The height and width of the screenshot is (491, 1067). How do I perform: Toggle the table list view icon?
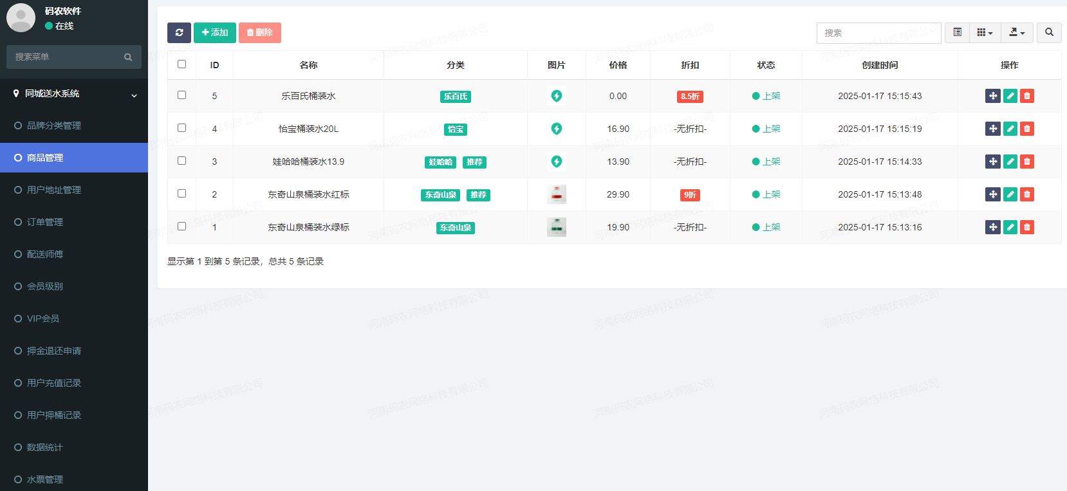[x=957, y=33]
